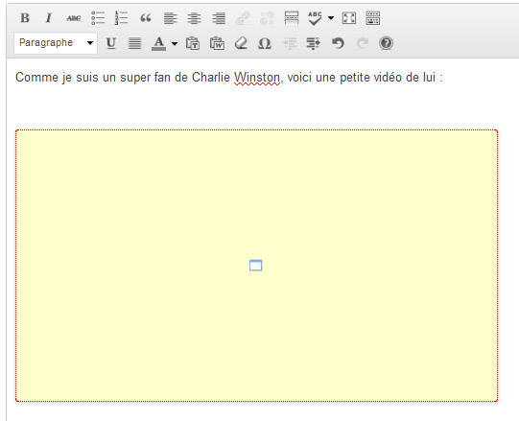
Task: Toggle bold formatting
Action: 25,18
